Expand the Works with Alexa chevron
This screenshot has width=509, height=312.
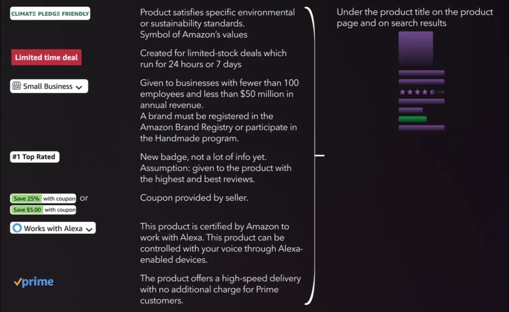coord(89,230)
